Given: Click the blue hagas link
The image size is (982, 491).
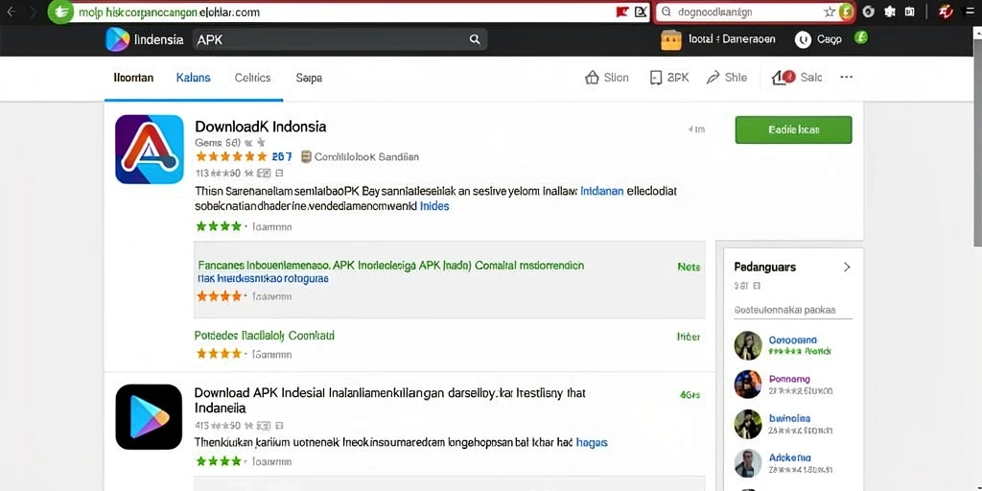Looking at the screenshot, I should coord(592,442).
